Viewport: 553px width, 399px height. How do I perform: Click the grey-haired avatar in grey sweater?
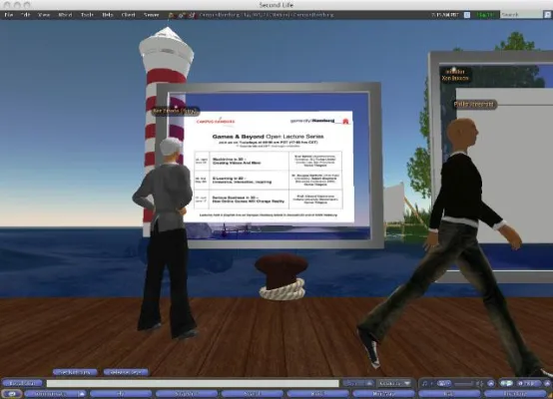tap(166, 238)
